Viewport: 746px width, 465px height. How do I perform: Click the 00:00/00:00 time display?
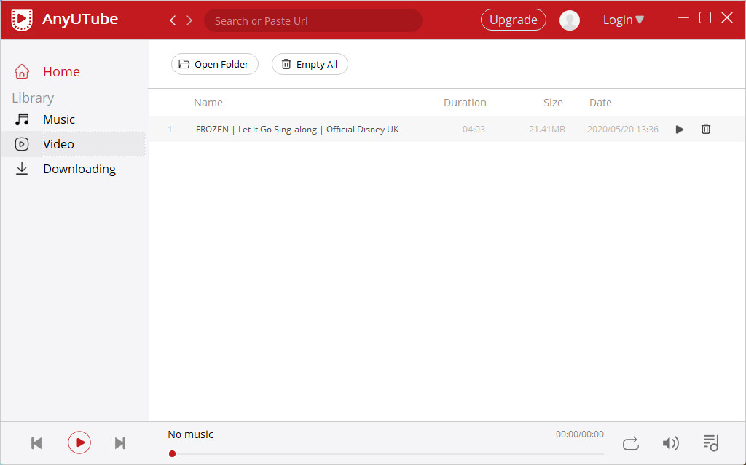[x=579, y=434]
